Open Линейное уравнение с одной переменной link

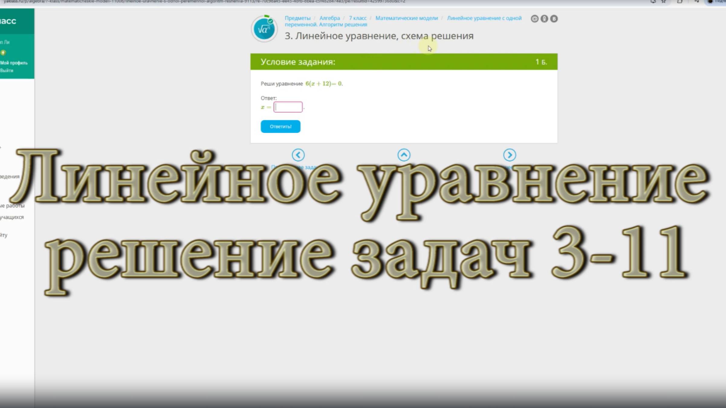pyautogui.click(x=484, y=18)
